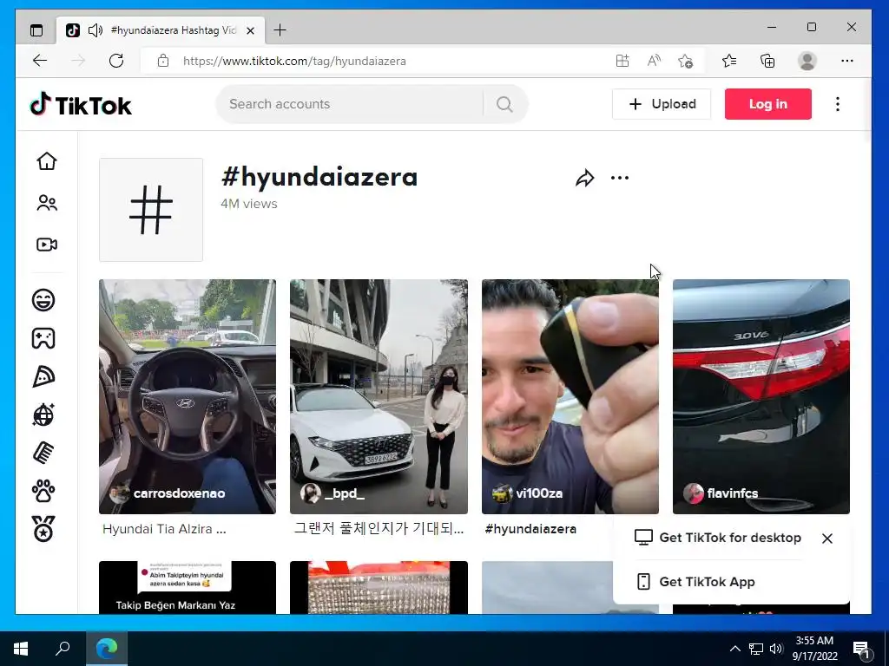Click the search magnifier button
Viewport: 889px width, 666px height.
[x=504, y=104]
